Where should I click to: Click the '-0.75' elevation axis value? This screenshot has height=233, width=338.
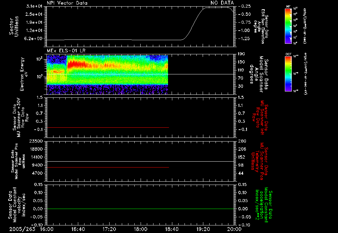coord(245,22)
